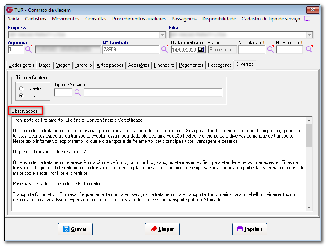326x246 pixels.
Task: Open Cadastro de tipo de serviço menu
Action: pyautogui.click(x=271, y=19)
